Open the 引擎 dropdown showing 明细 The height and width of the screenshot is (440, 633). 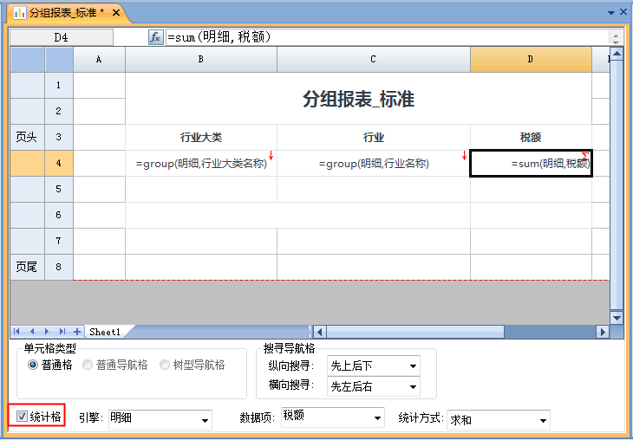tap(160, 420)
